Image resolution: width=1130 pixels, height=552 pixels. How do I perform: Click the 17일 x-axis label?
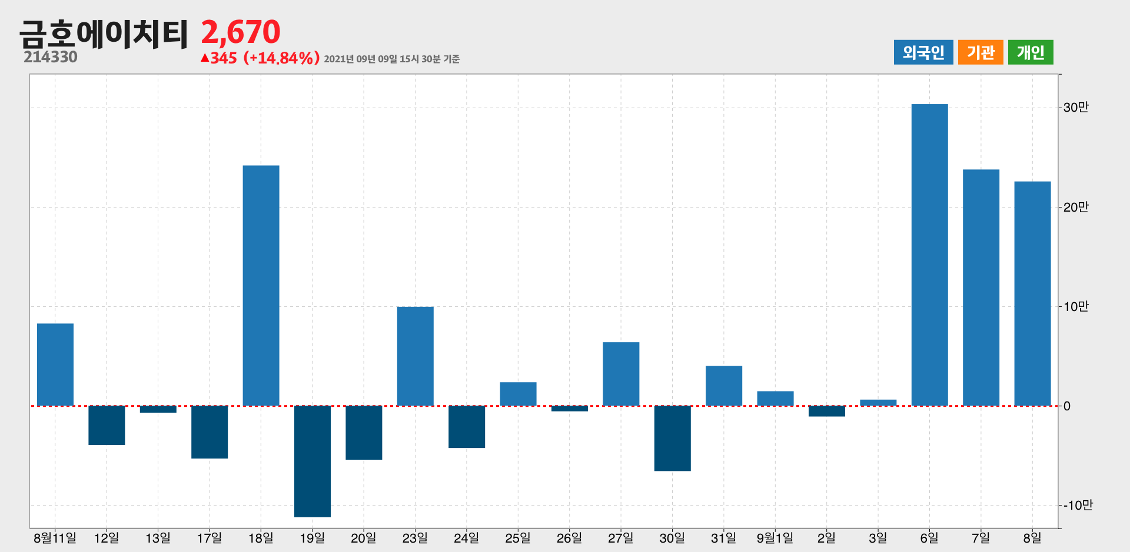click(210, 538)
